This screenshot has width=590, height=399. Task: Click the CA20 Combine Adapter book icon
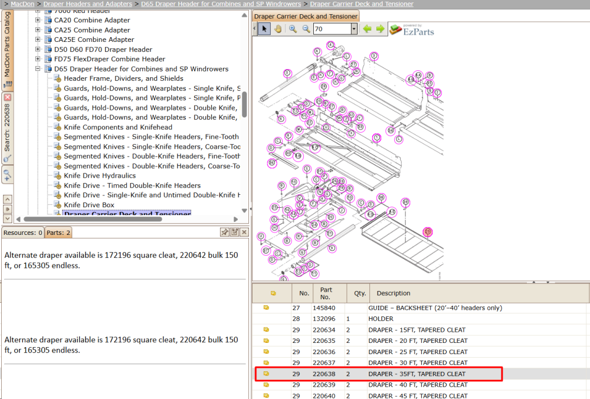pos(48,20)
